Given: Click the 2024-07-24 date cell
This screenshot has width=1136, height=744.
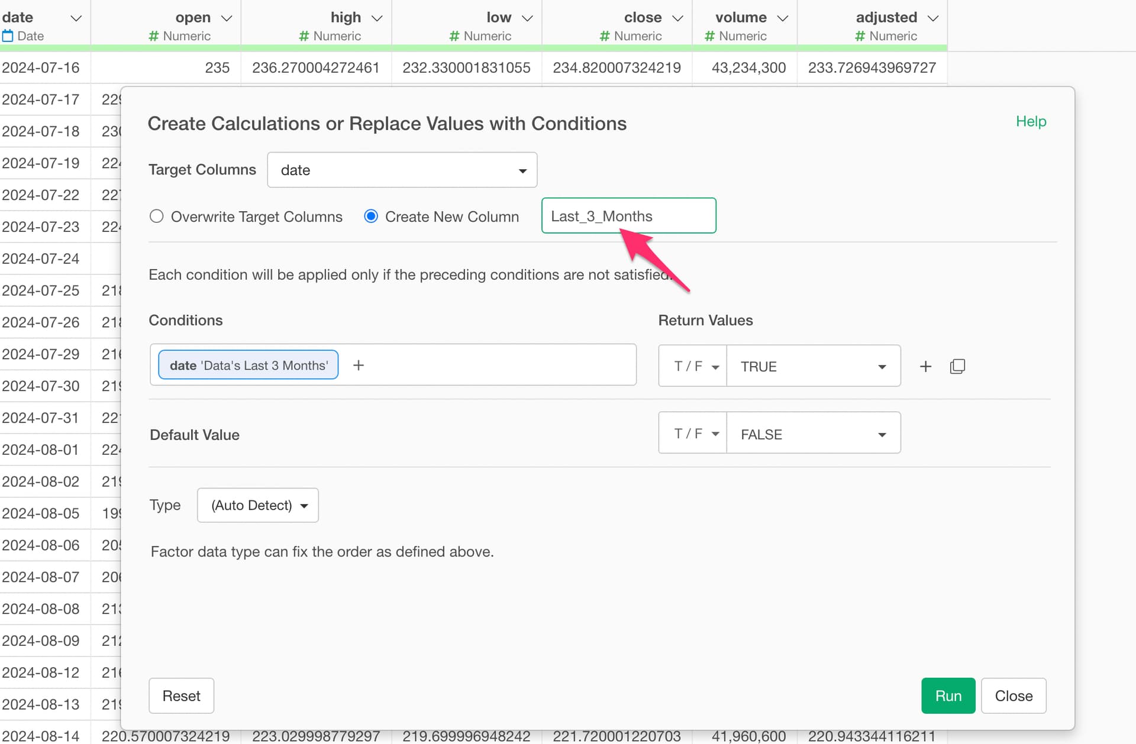Looking at the screenshot, I should pos(46,258).
